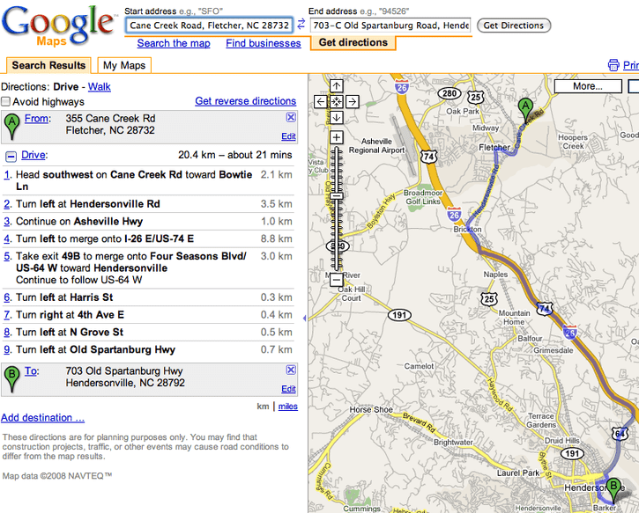Screen dimensions: 639x513
Task: Open the More... map options
Action: (588, 86)
